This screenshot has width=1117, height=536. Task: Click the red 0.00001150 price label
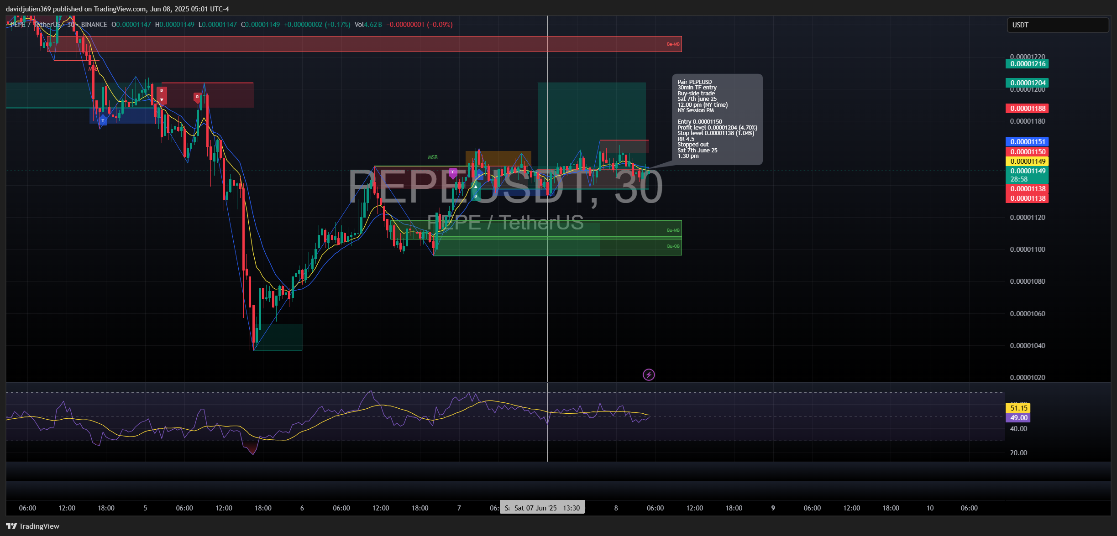[1027, 152]
